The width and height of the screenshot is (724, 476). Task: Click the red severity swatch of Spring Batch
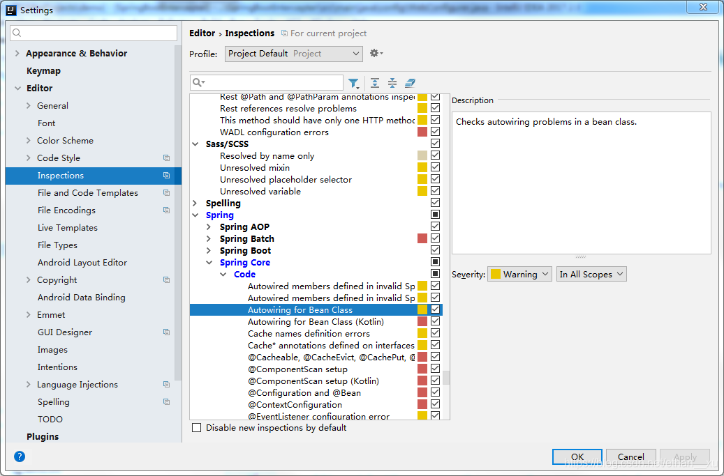422,238
